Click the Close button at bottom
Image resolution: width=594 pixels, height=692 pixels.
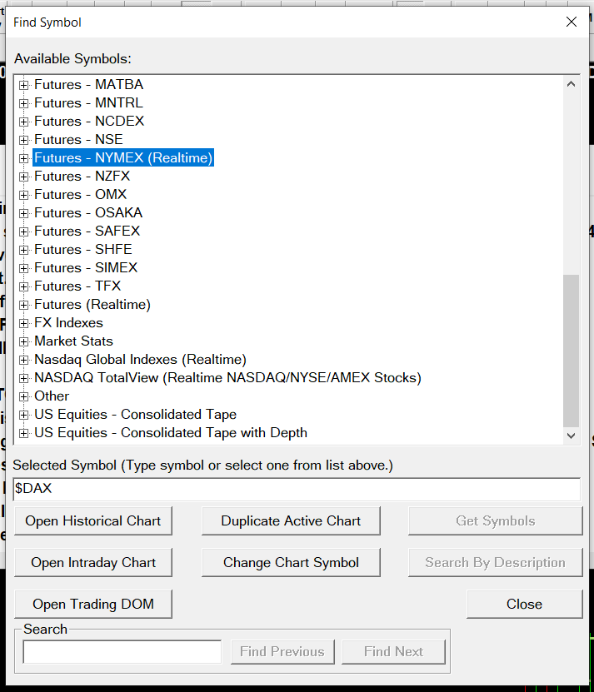coord(524,605)
